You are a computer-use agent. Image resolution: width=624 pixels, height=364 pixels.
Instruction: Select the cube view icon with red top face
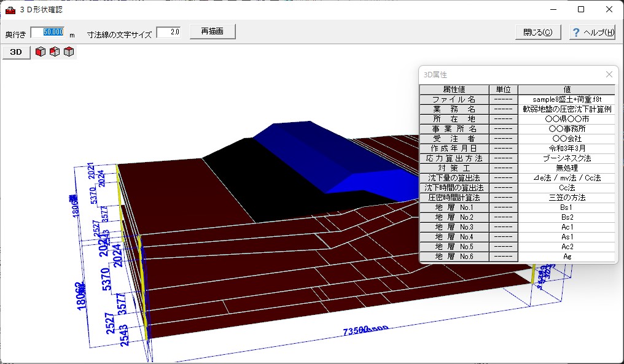tap(69, 52)
